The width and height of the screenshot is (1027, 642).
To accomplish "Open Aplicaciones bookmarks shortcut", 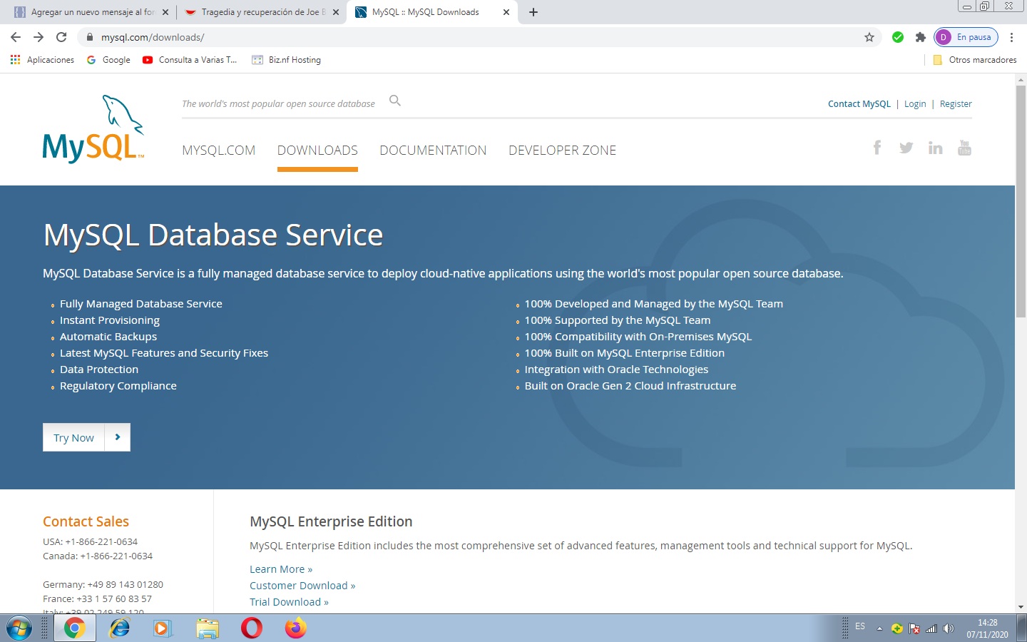I will point(42,60).
